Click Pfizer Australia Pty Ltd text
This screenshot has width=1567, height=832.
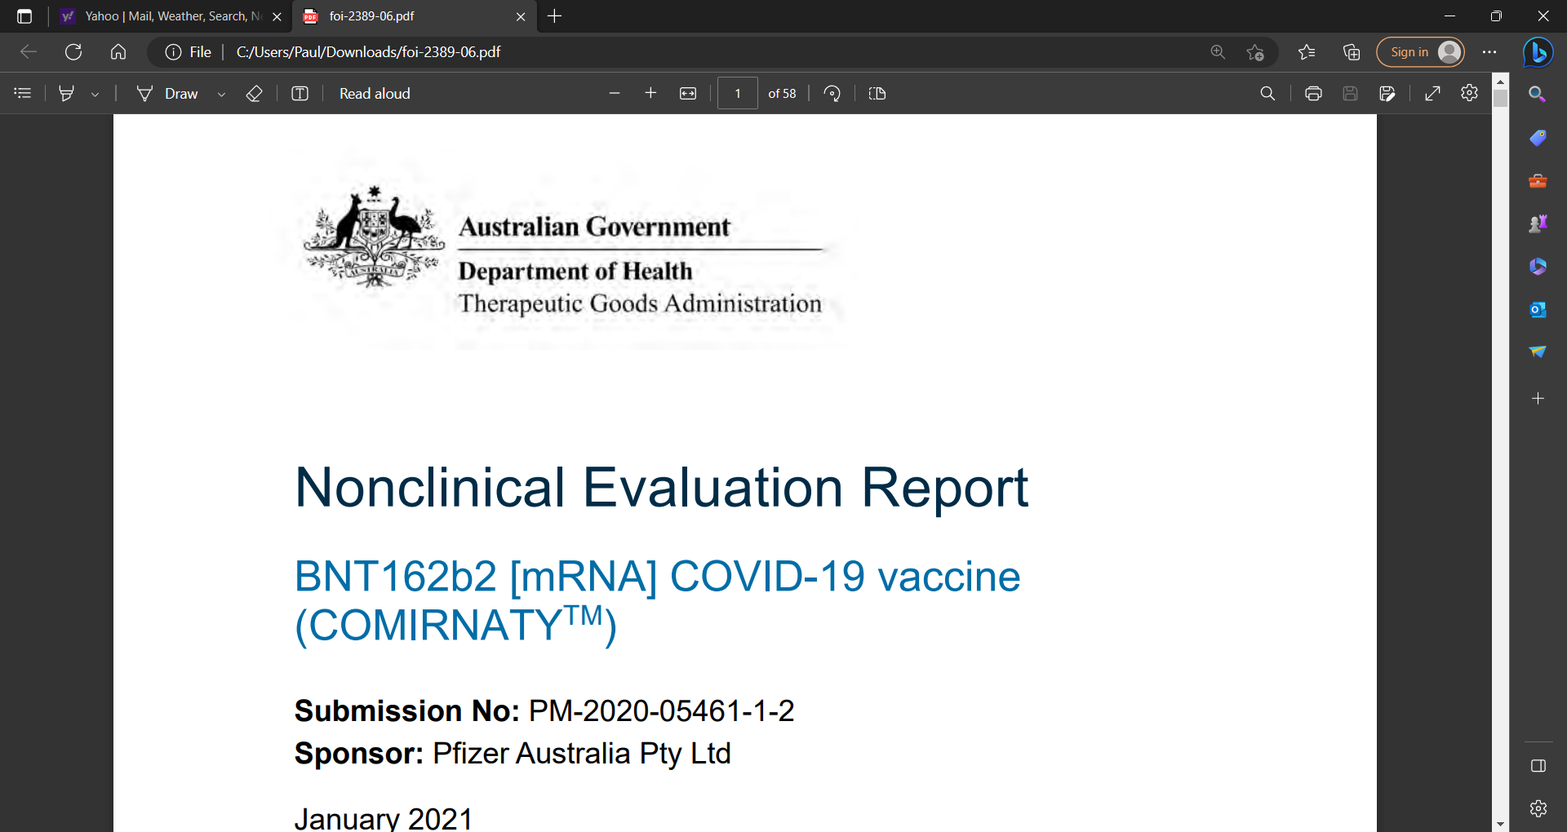coord(582,754)
